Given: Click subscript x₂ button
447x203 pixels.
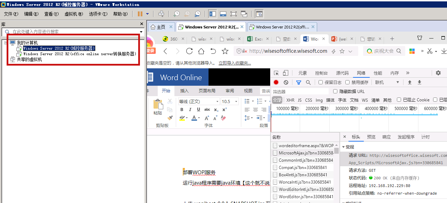Looking at the screenshot, I should (x=216, y=110).
